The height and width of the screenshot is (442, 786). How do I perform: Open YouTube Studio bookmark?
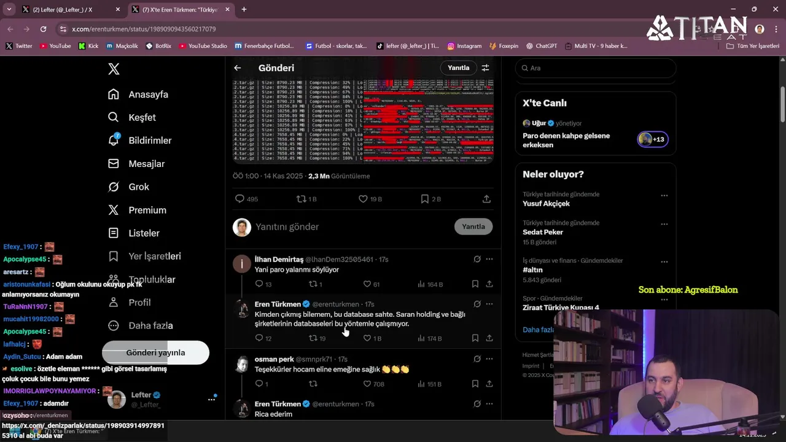[x=203, y=46]
